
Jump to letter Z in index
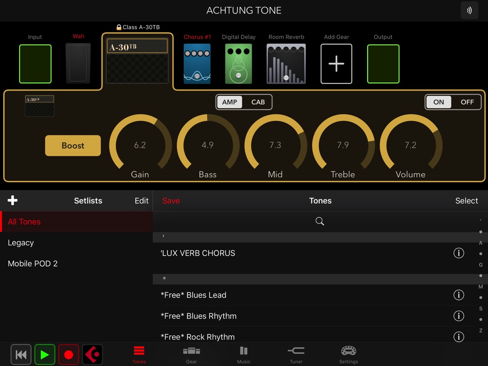[x=481, y=330]
